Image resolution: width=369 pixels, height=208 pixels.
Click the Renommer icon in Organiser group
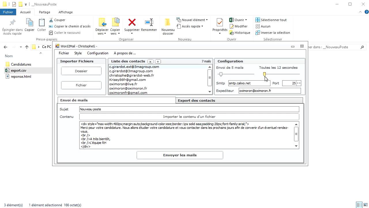point(149,23)
